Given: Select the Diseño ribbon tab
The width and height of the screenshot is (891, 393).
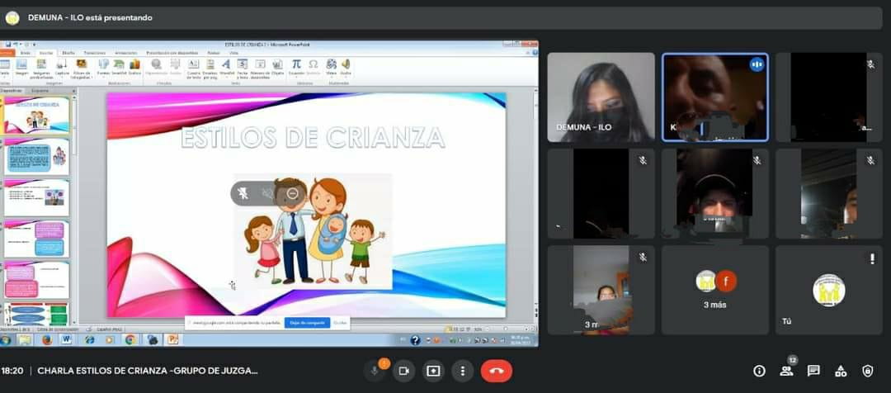Looking at the screenshot, I should tap(68, 53).
